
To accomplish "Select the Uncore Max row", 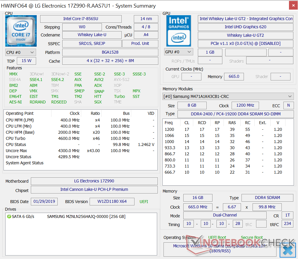I will pos(80,151).
